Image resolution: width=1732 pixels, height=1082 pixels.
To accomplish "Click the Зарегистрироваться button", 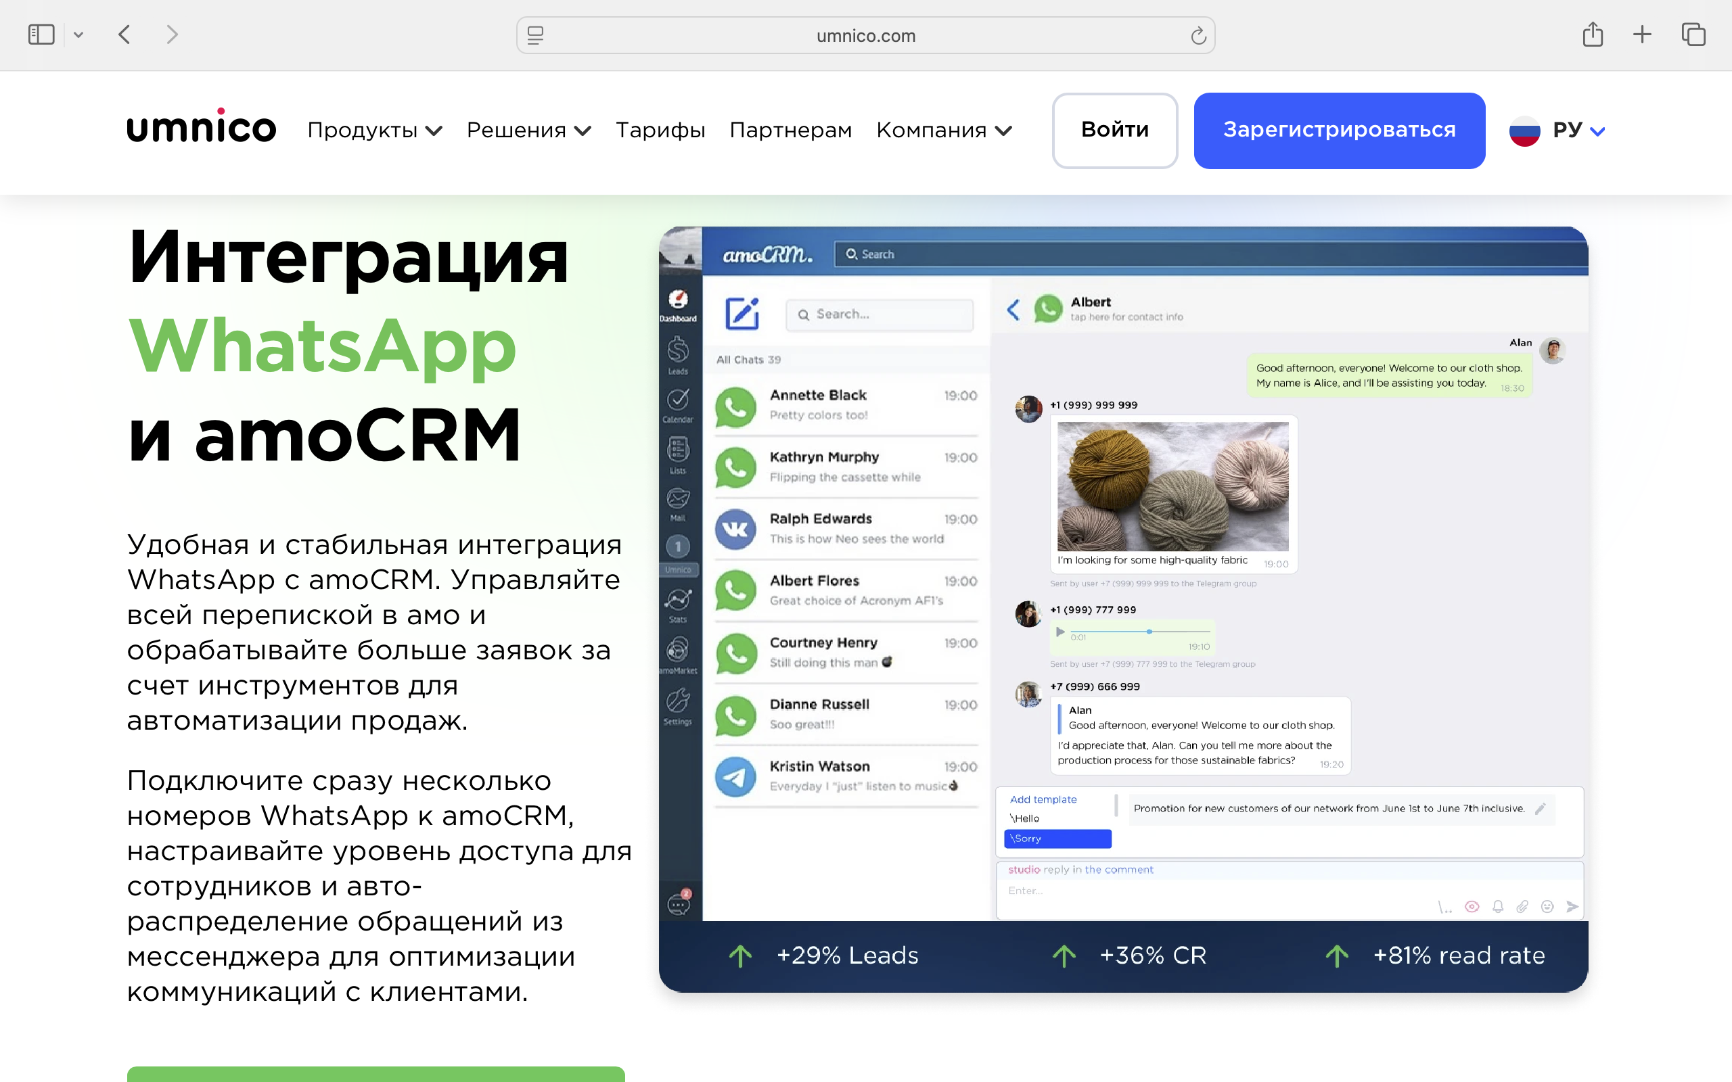I will (x=1338, y=131).
